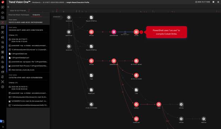Select the rundll32.exe process node
Screen dimensions: 221x129
(x=136, y=119)
